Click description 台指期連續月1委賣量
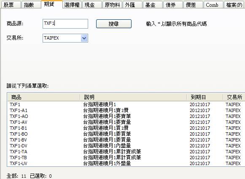Image resolution: width=245 pixels, height=179 pixels. pyautogui.click(x=107, y=122)
